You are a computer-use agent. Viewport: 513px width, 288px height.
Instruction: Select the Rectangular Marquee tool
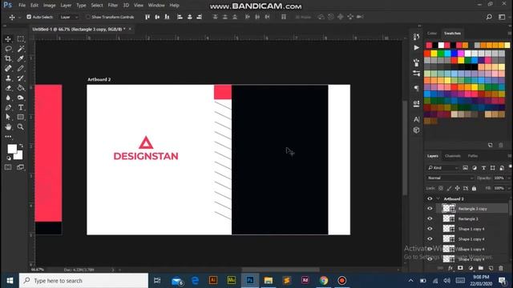pos(21,39)
